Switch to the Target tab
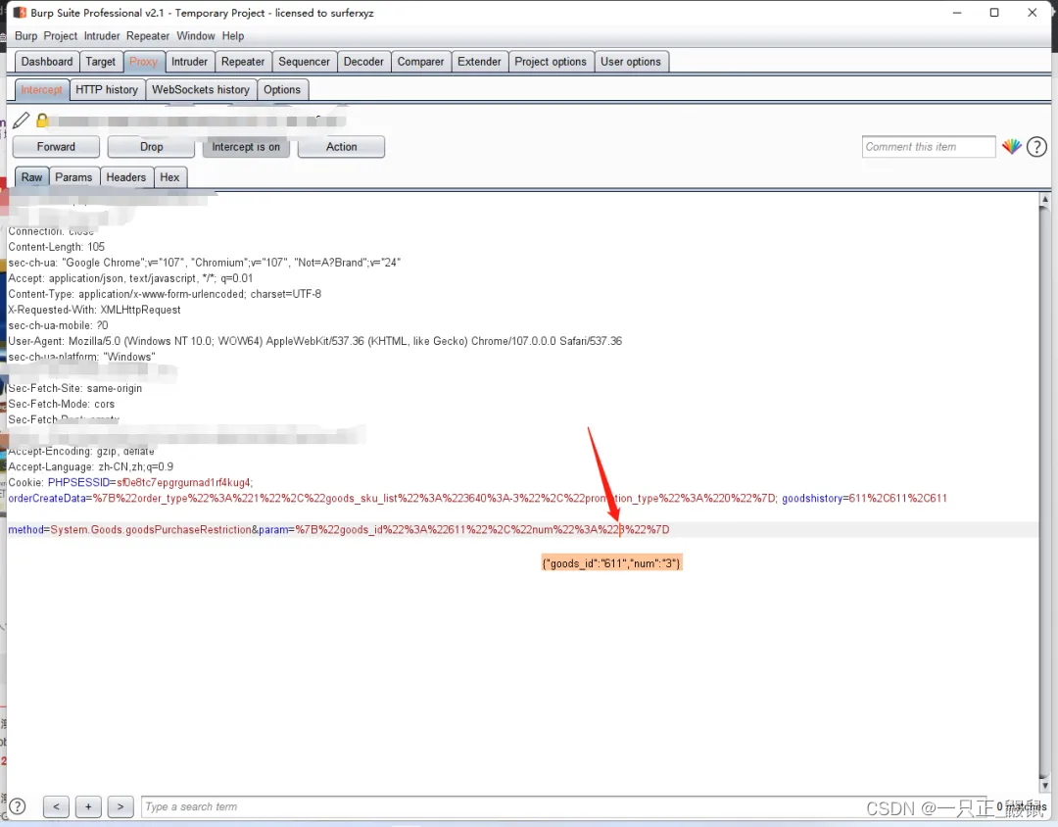1058x827 pixels. click(x=101, y=62)
